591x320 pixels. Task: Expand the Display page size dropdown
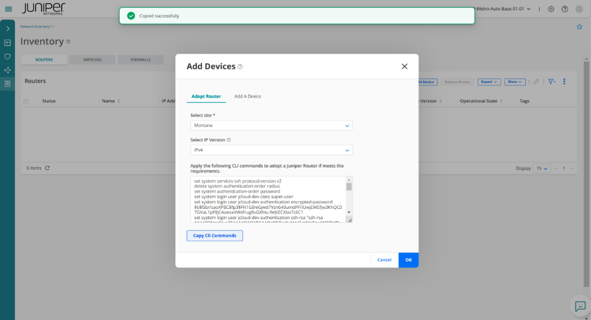click(x=542, y=169)
